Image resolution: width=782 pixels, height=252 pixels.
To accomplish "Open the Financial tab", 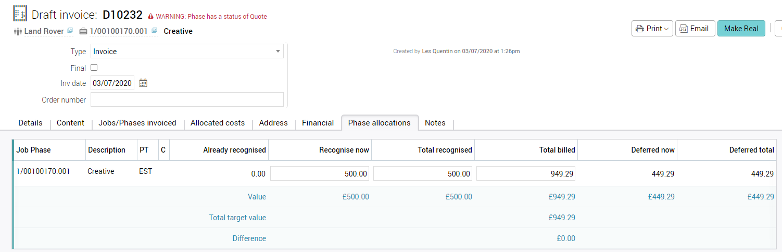I will pos(318,123).
